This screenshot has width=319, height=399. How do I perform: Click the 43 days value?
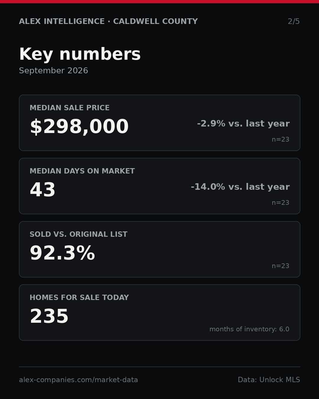[x=43, y=190]
